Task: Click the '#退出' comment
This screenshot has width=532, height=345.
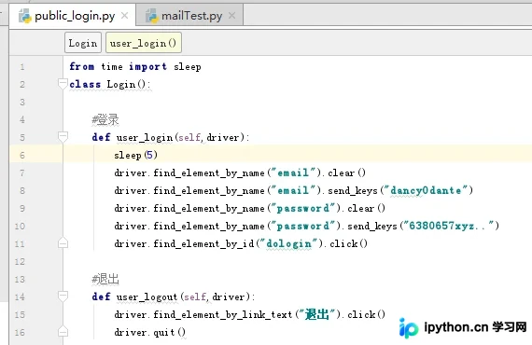Action: [x=105, y=279]
